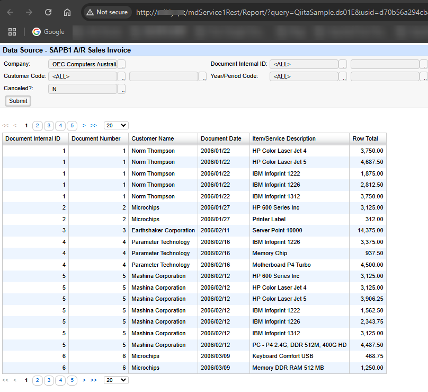Viewport: 428px width, 392px height.
Task: Open top rows-per-page dropdown showing 20
Action: coord(116,126)
